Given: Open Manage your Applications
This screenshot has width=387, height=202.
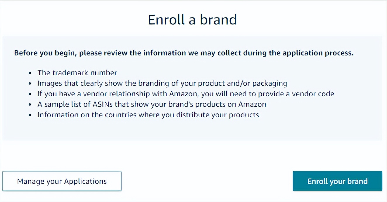Looking at the screenshot, I should point(62,181).
